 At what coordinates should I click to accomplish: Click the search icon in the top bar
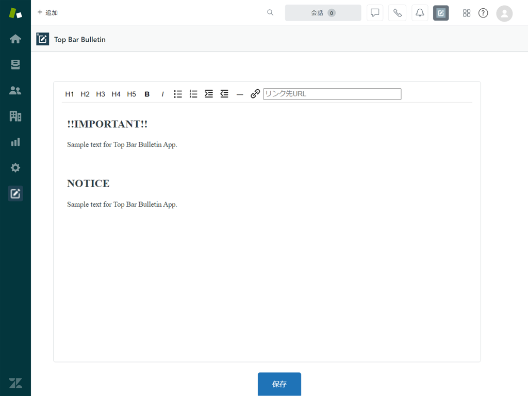(x=270, y=12)
